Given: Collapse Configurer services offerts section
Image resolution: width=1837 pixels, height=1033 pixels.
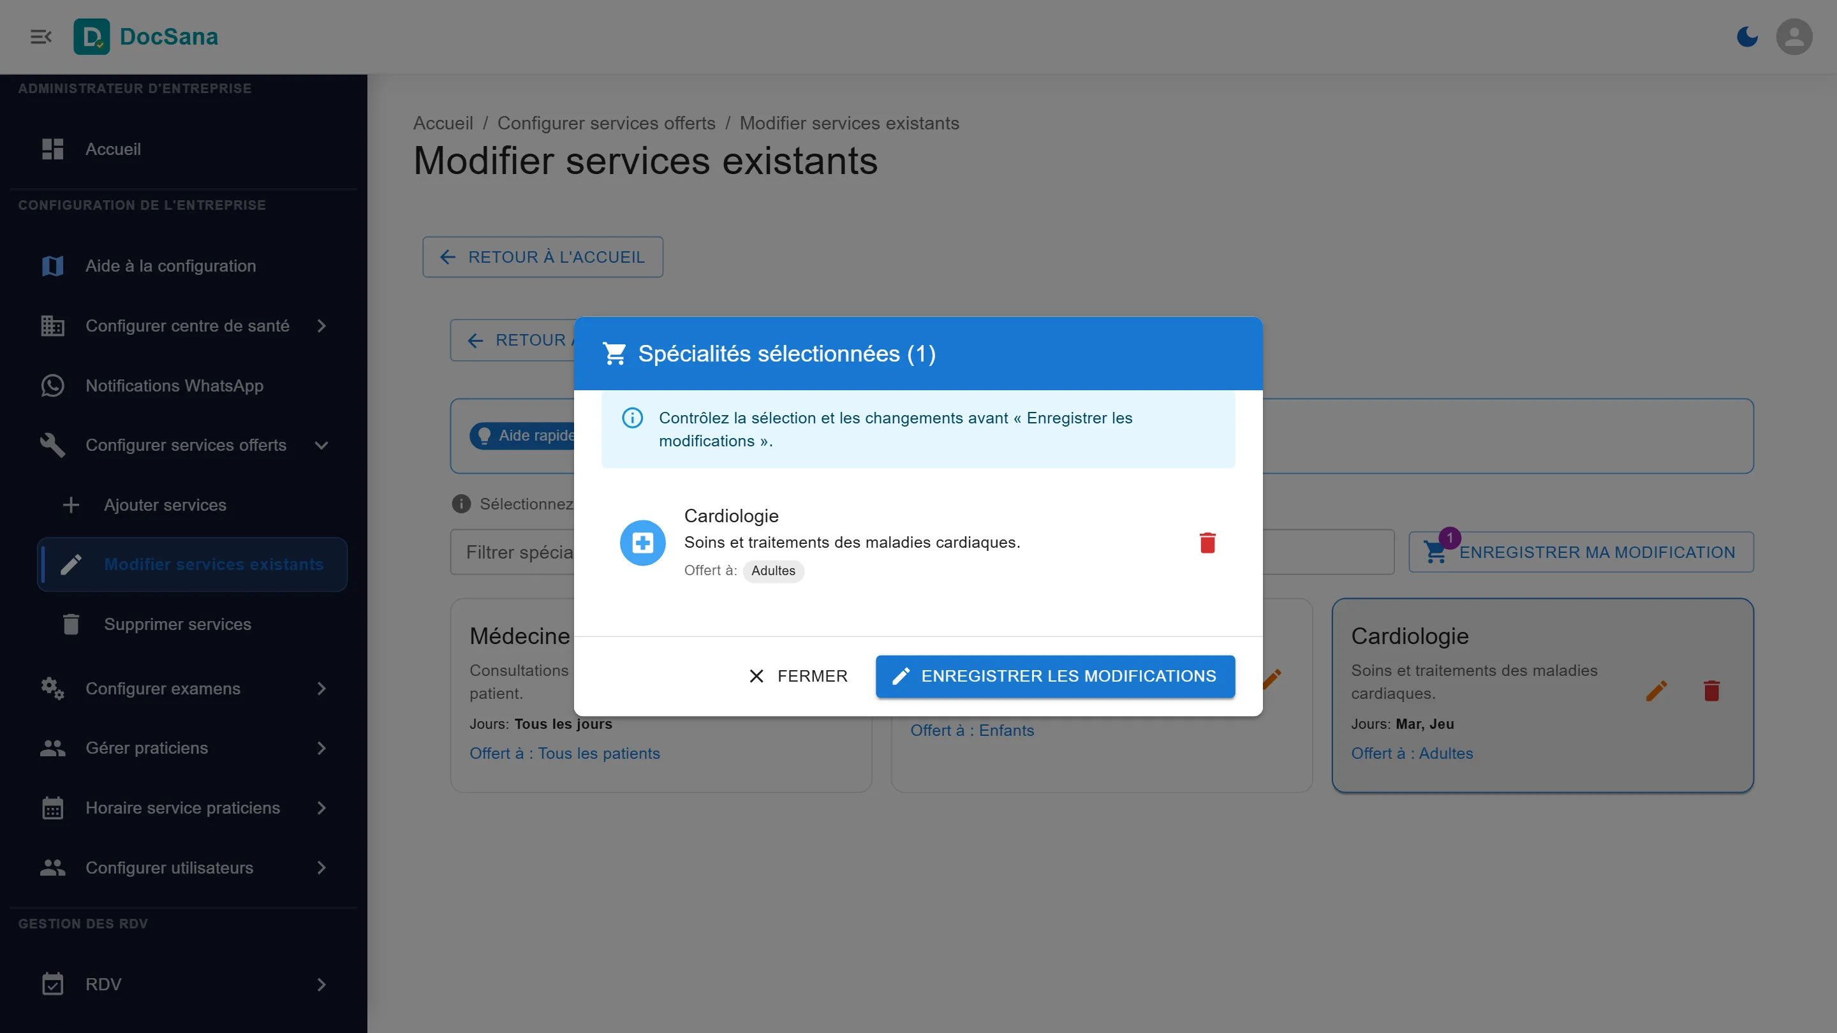Looking at the screenshot, I should coord(321,445).
